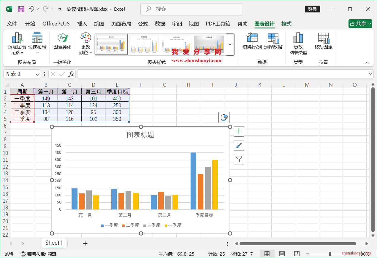Screen dimensions: 377x258
Task: Click 切换行/列 to swap chart axes
Action: point(252,43)
